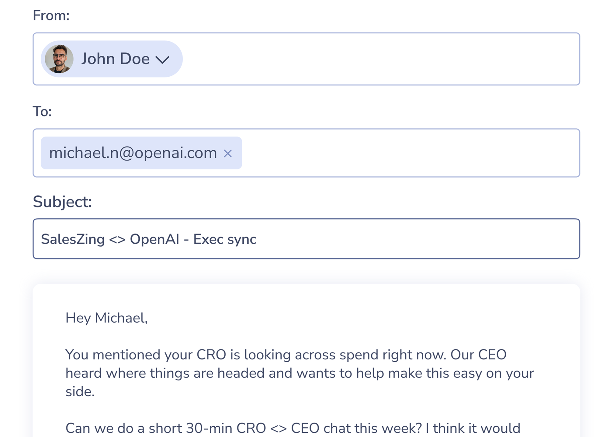Click John Doe's avatar photo

pyautogui.click(x=59, y=59)
